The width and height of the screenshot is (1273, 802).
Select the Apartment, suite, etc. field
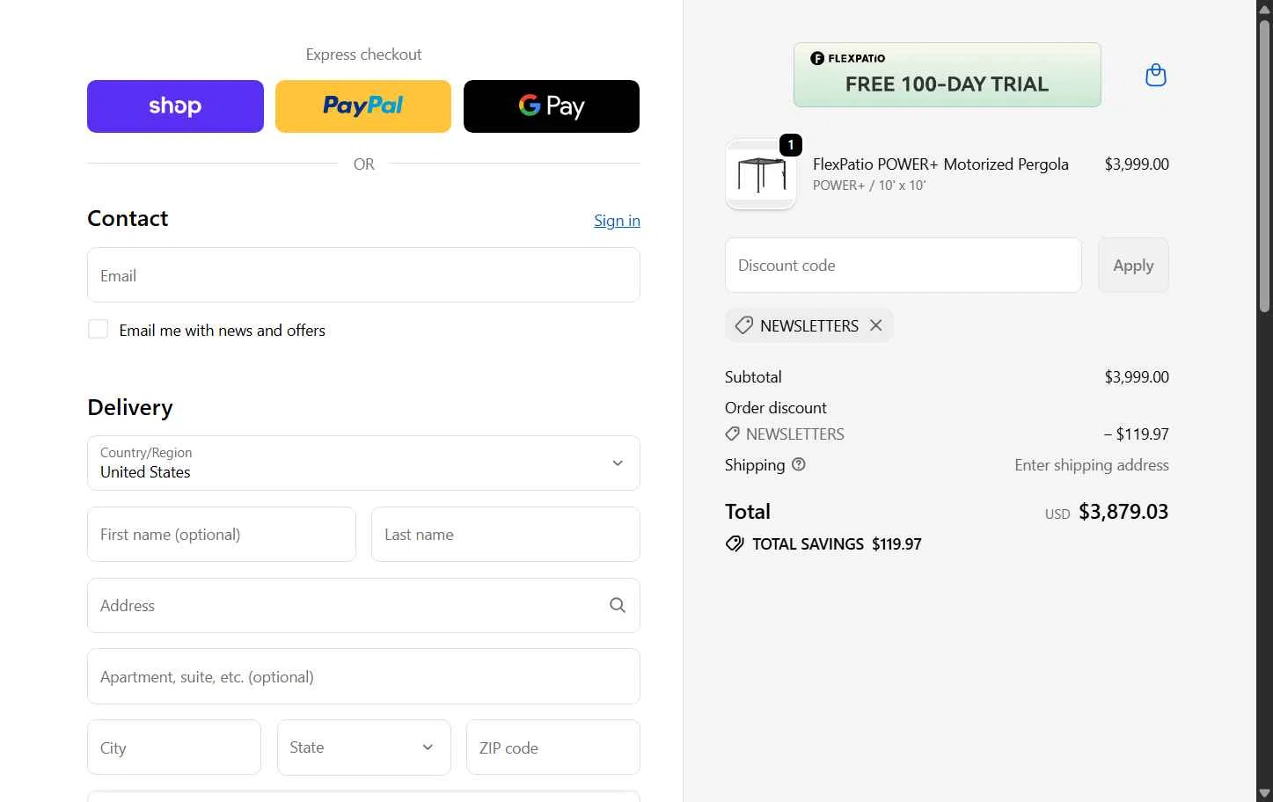tap(363, 677)
